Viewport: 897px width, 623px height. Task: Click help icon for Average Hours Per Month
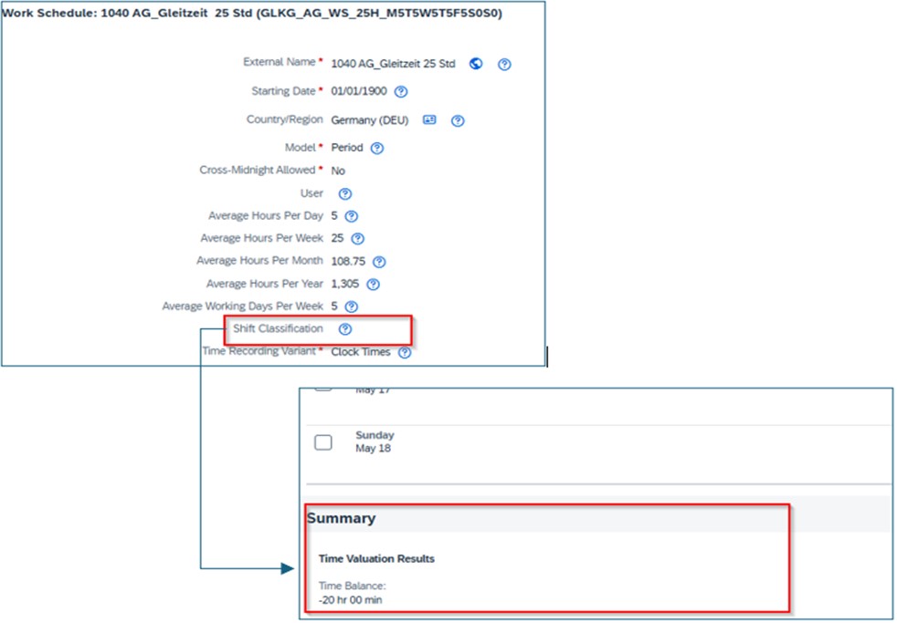379,262
